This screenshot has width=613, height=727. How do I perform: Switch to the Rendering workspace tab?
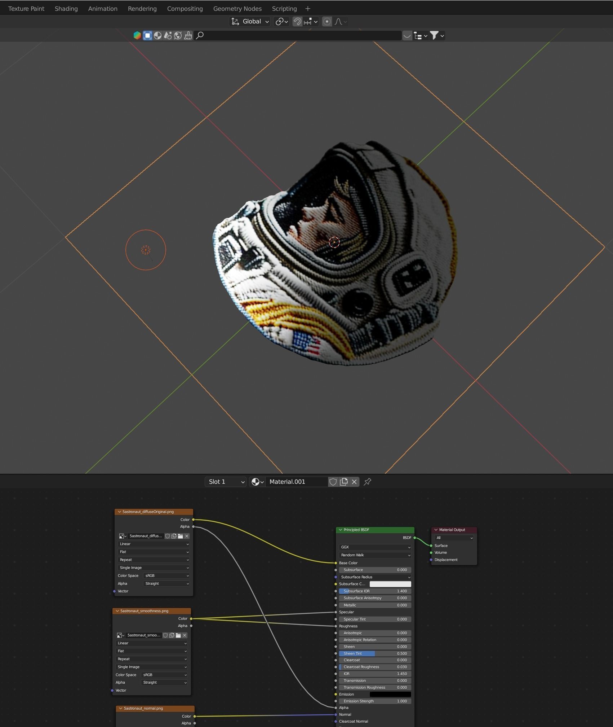coord(142,9)
